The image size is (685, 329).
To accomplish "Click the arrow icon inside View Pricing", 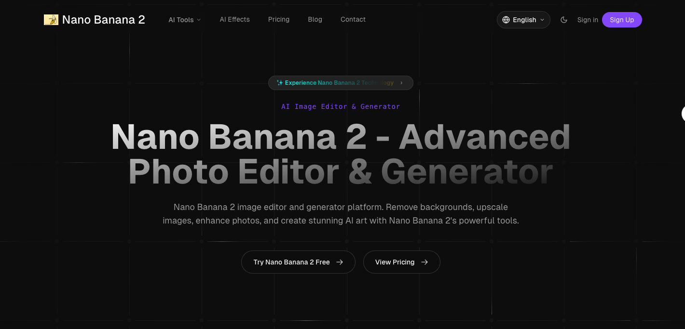I will [x=425, y=262].
